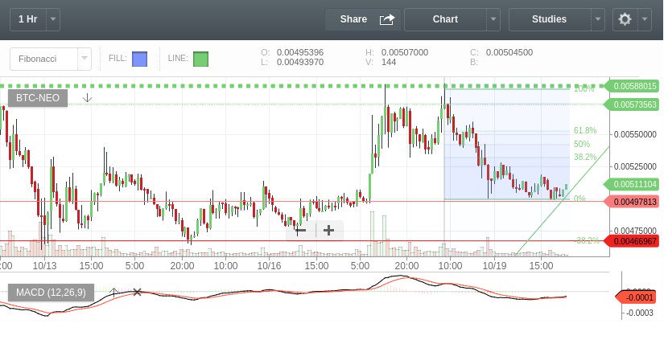
Task: Click the volume value 144
Action: tap(389, 62)
